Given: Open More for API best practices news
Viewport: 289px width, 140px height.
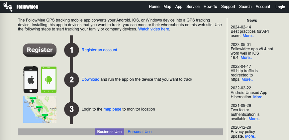Looking at the screenshot, I should point(248,36).
